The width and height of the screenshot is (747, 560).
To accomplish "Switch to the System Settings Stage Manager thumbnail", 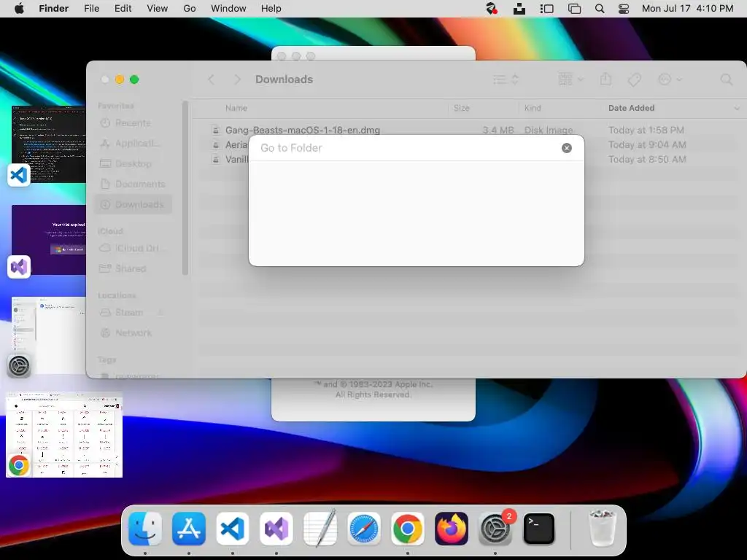I will point(49,336).
